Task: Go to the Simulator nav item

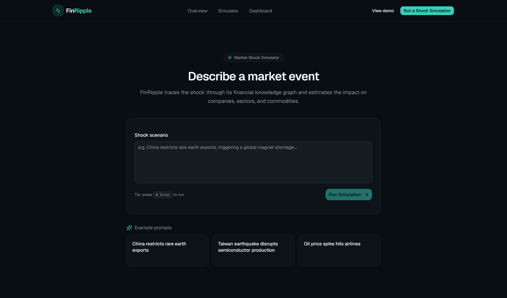Action: coord(228,11)
